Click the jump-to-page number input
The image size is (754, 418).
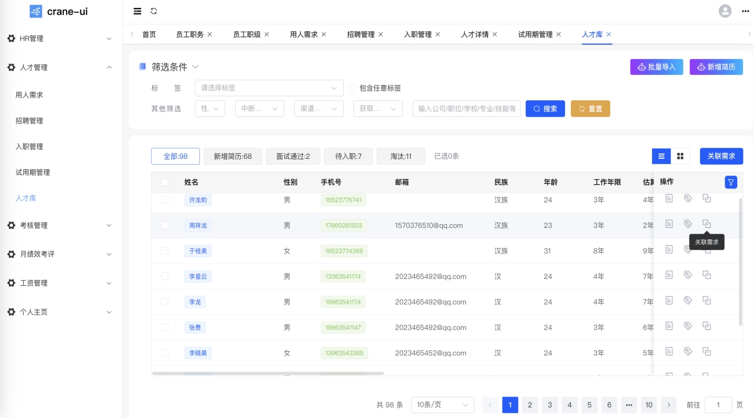[x=718, y=405]
